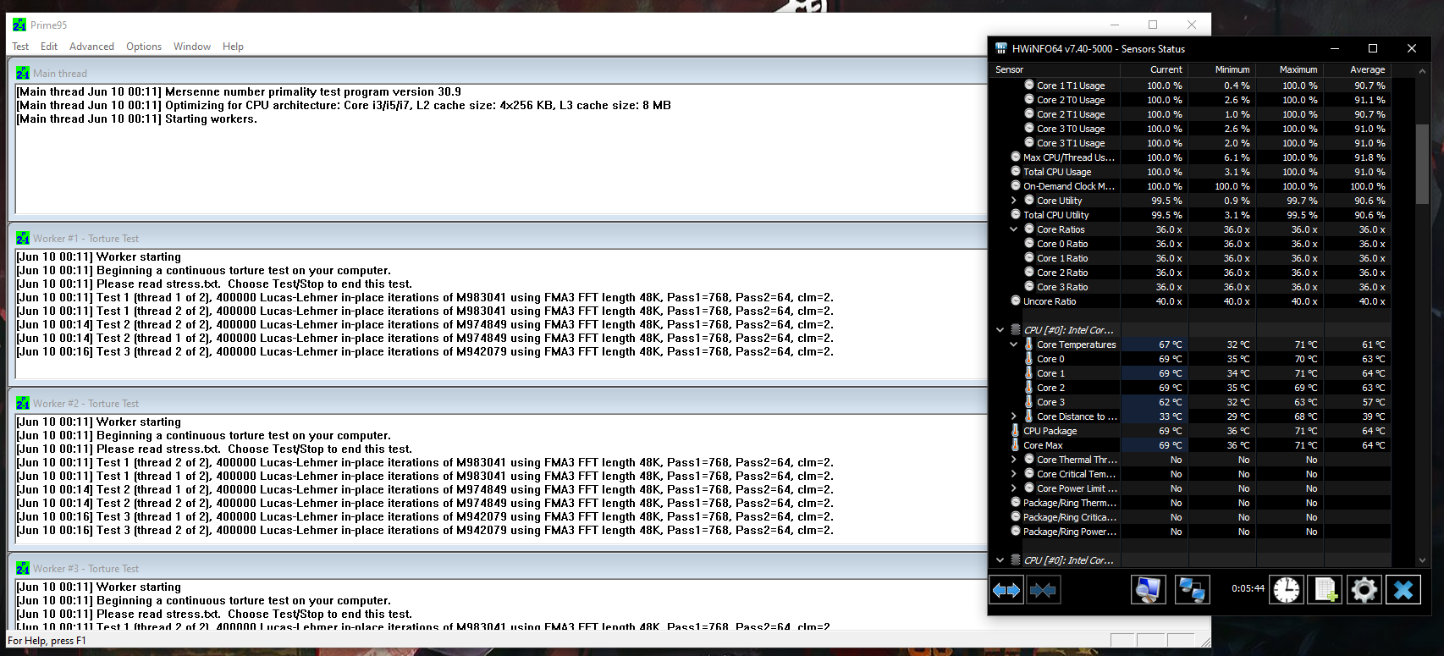Screen dimensions: 1444x656
Task: Select the CPU Package temperature row label
Action: coord(1050,431)
